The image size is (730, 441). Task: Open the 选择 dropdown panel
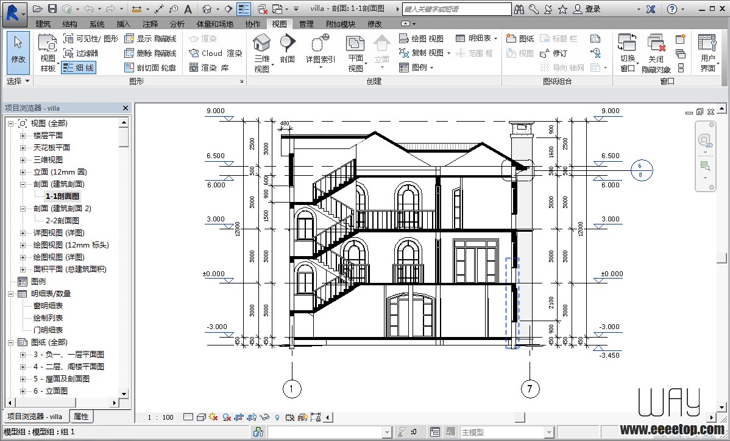18,81
